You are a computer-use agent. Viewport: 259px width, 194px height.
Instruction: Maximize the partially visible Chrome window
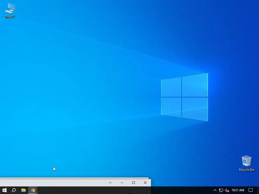pyautogui.click(x=134, y=183)
